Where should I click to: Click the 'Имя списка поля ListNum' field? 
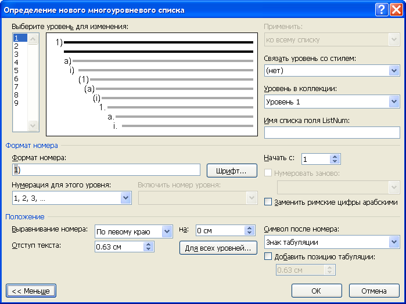point(332,133)
